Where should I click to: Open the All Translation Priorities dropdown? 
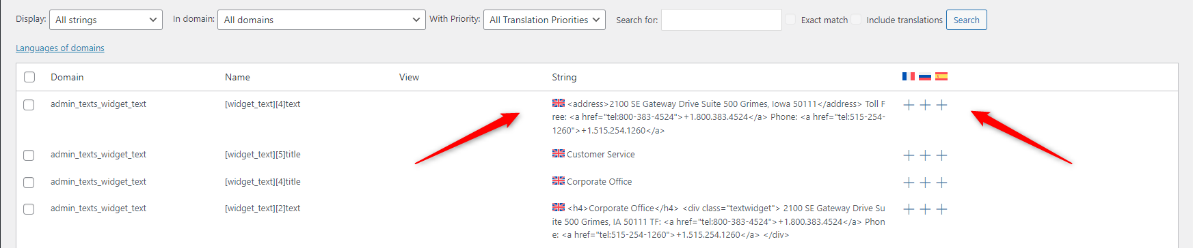click(544, 20)
